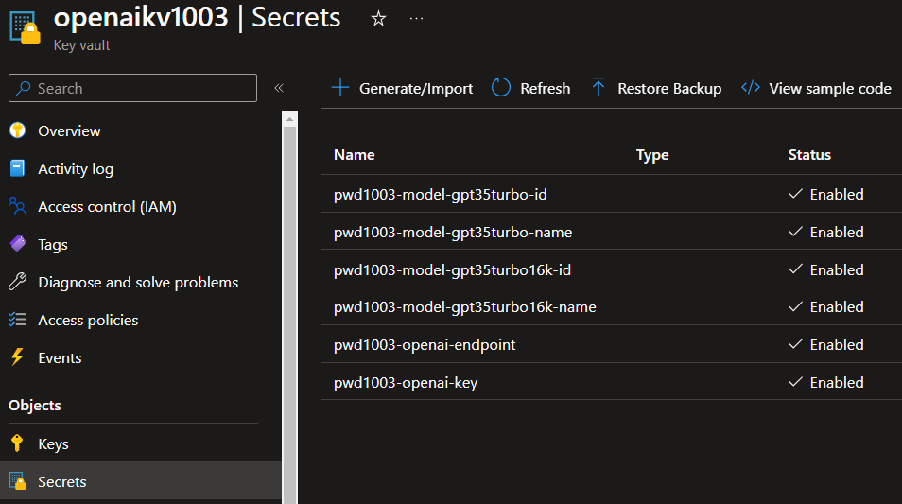Viewport: 902px width, 504px height.
Task: Click Enabled status for pwd1003-openai-key
Action: [x=837, y=383]
